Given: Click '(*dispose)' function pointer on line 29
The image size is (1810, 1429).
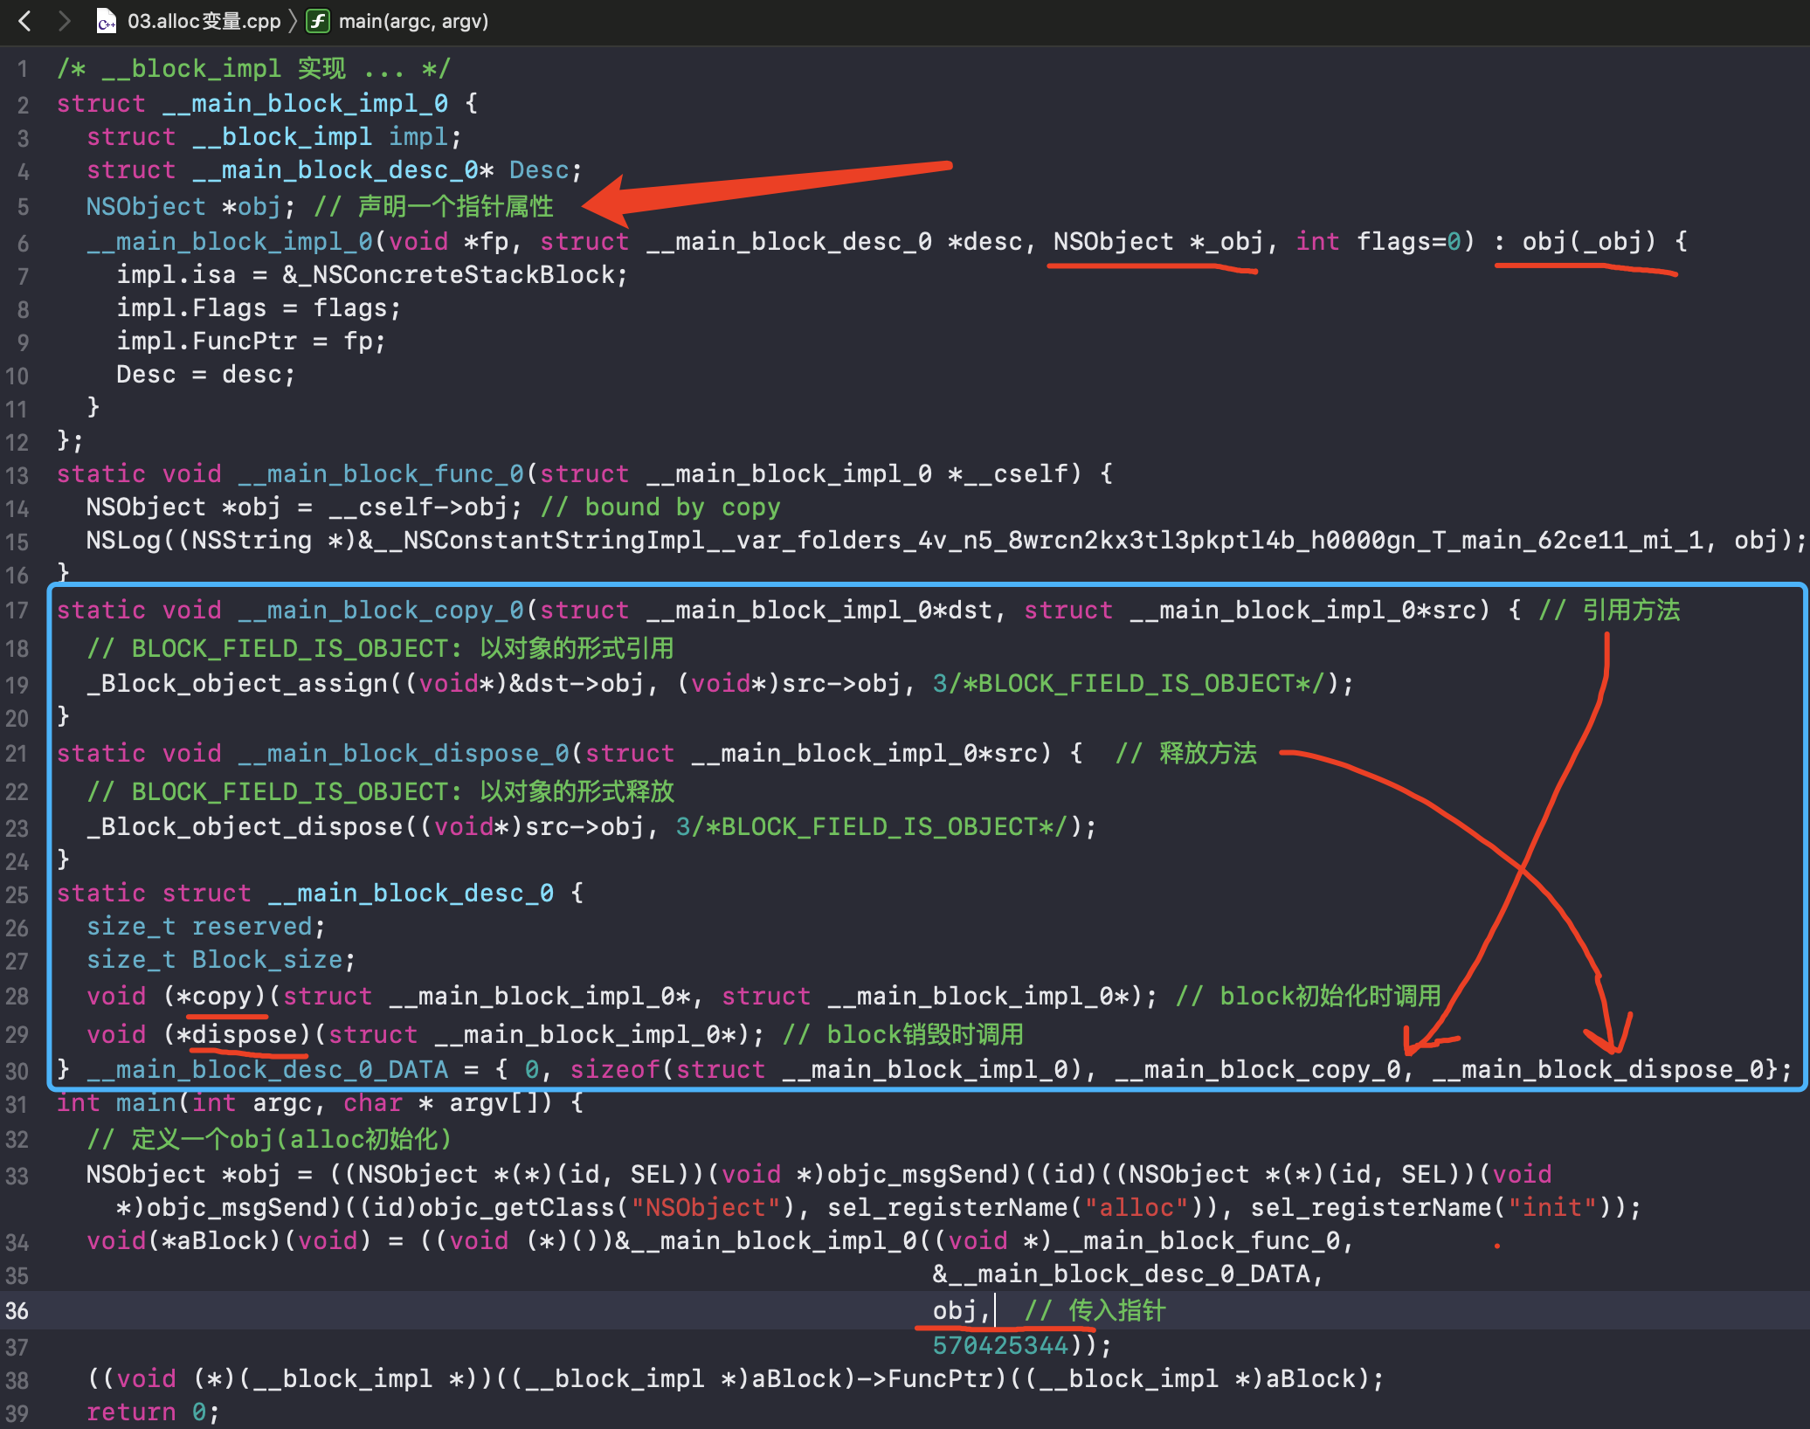Looking at the screenshot, I should point(237,1035).
